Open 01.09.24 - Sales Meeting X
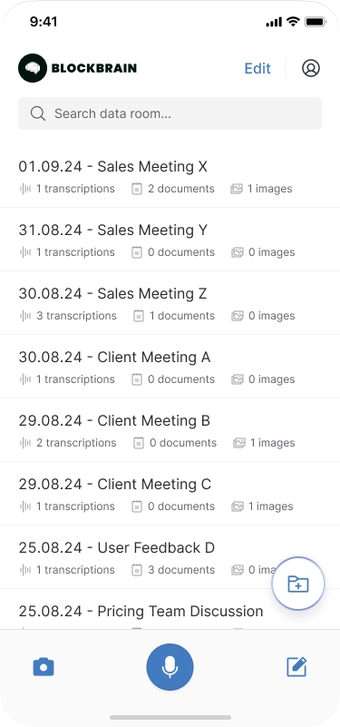340x727 pixels. 170,176
